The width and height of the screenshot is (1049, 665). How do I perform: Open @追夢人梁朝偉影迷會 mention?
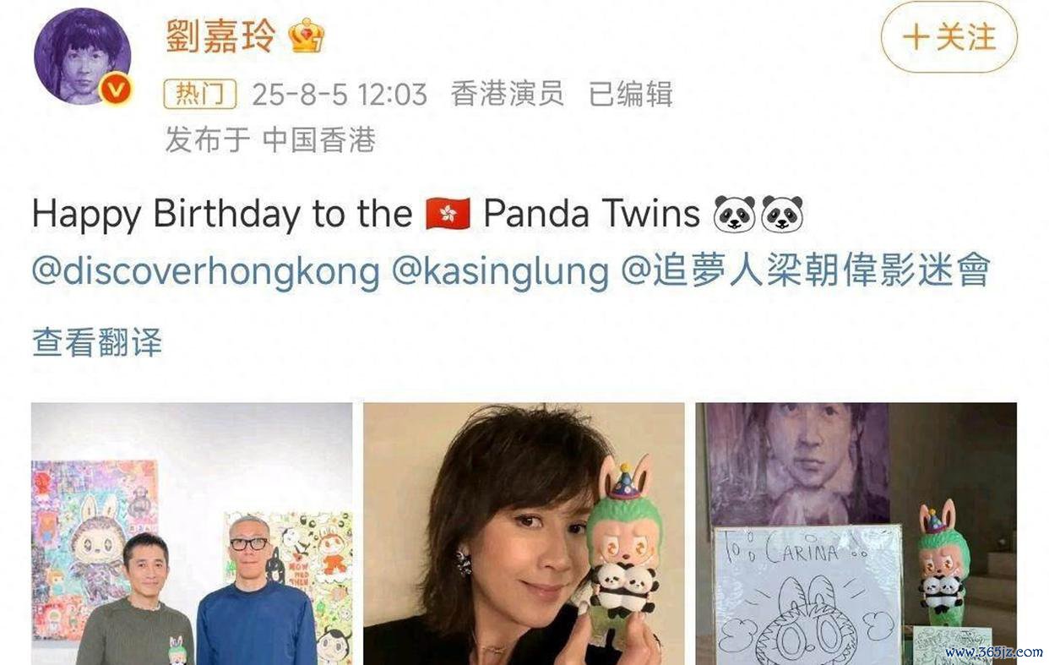click(806, 271)
